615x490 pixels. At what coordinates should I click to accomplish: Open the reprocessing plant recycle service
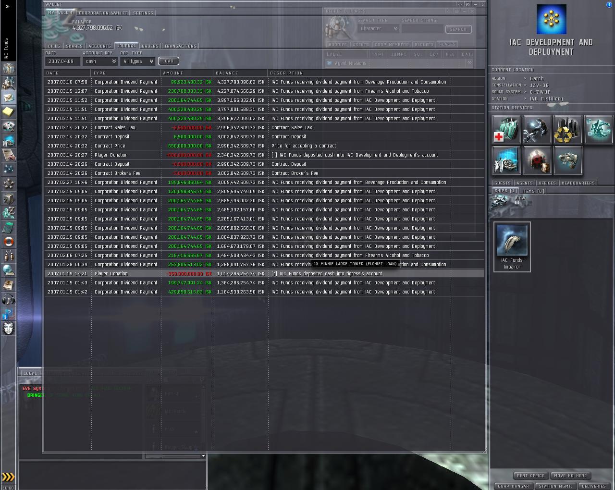pyautogui.click(x=568, y=130)
